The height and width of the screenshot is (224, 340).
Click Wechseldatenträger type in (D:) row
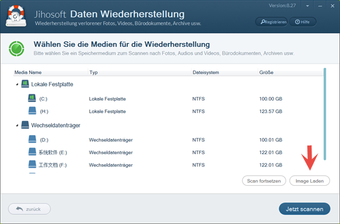point(111,140)
